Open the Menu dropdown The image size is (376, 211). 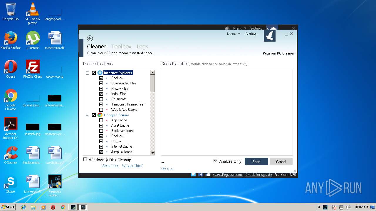tap(234, 34)
